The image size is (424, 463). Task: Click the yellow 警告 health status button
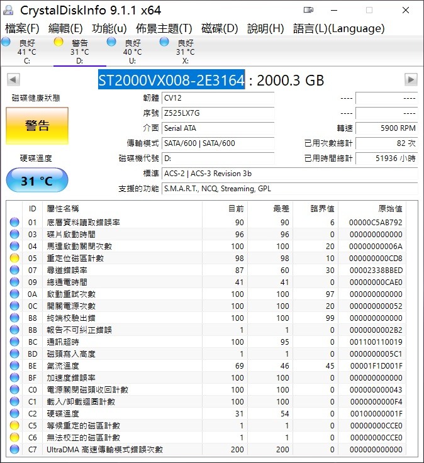[x=37, y=126]
